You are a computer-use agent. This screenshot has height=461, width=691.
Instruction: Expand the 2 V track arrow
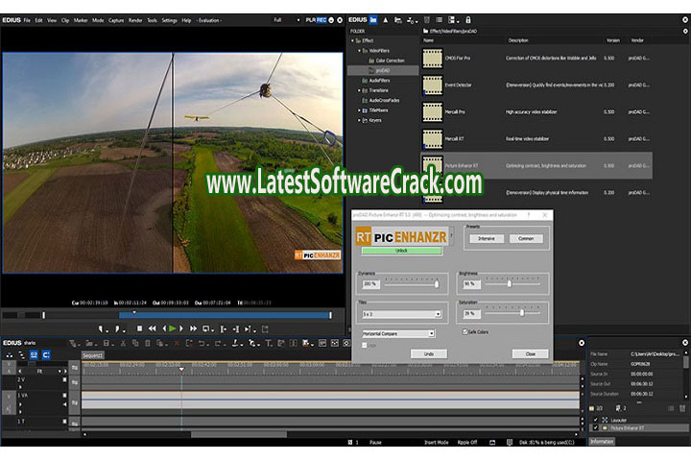[x=20, y=387]
